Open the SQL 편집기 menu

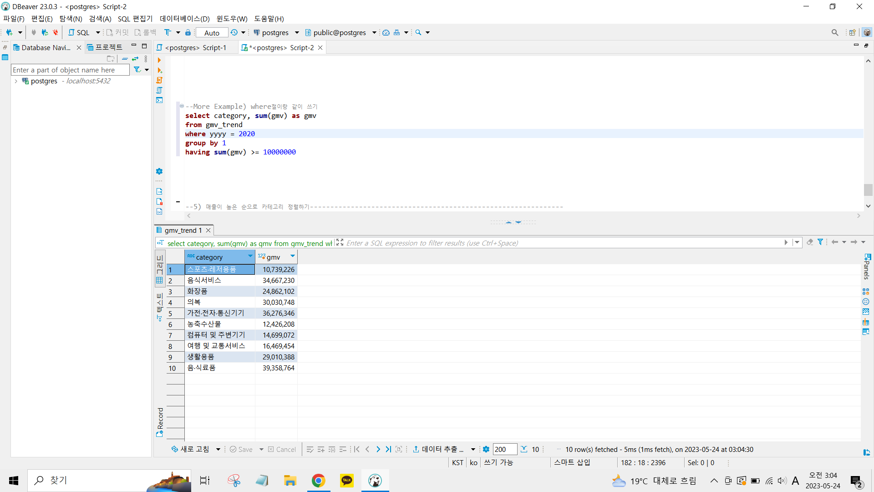(135, 19)
